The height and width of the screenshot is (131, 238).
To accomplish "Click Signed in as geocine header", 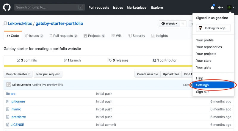I will (212, 18).
